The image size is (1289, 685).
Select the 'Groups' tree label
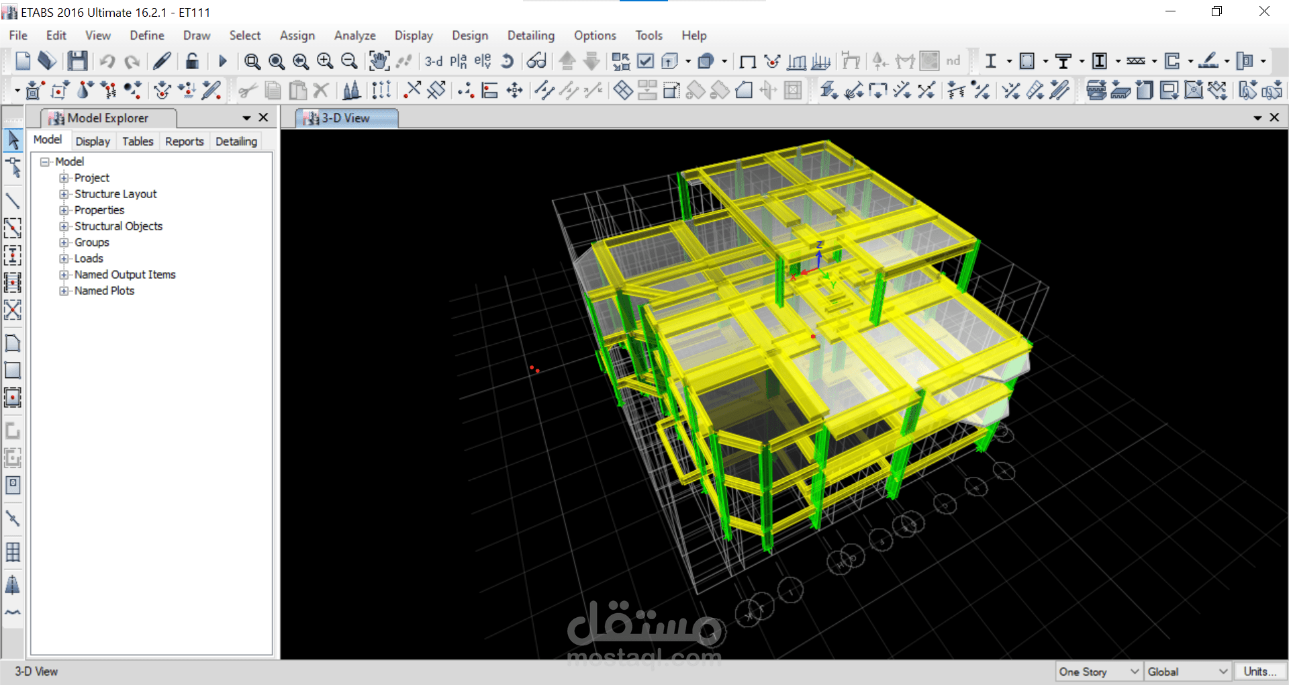click(91, 242)
